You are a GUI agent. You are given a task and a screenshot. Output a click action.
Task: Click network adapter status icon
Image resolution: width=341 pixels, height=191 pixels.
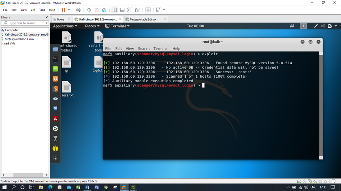click(x=310, y=181)
